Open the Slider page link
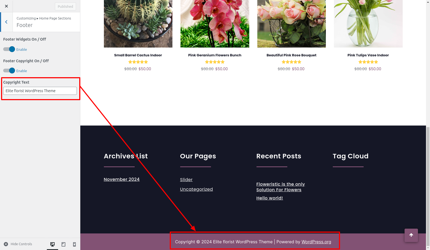The height and width of the screenshot is (250, 430). point(186,179)
